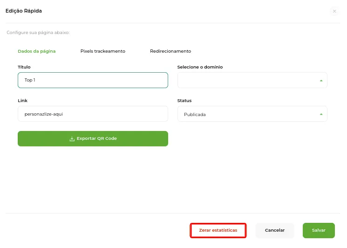Click the Título input field
This screenshot has height=248, width=347.
click(93, 80)
